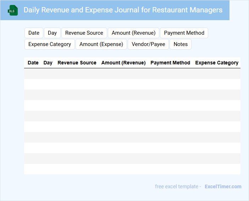The image size is (249, 201).
Task: Click the Expense Category column header
Action: tap(217, 63)
